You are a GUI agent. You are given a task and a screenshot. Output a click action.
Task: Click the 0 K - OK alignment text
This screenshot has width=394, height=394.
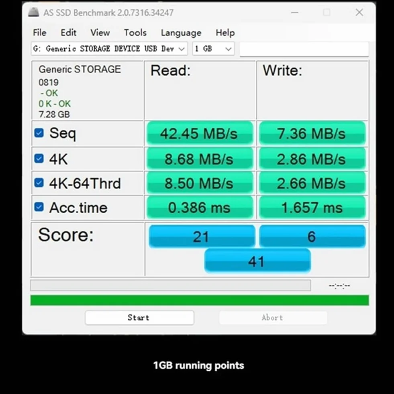tap(55, 104)
